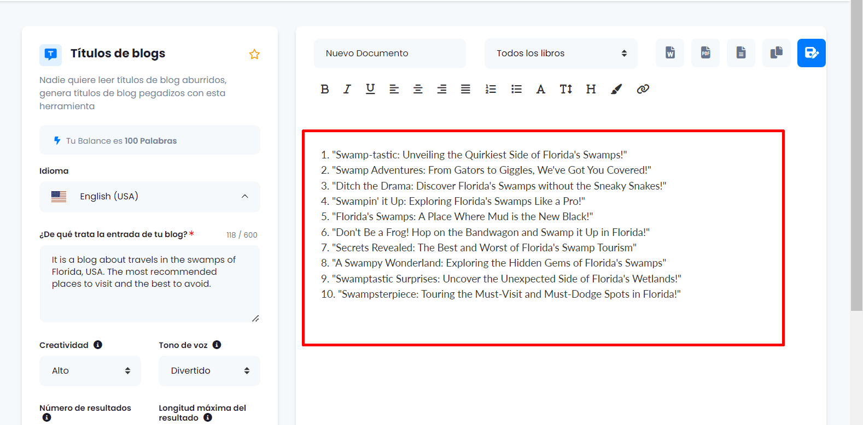Screen dimensions: 863x425
Task: Save the document with blue button
Action: point(811,53)
